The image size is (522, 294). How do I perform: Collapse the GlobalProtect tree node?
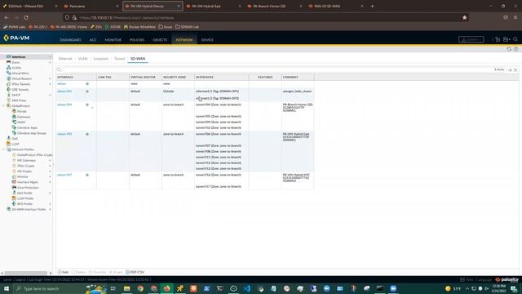coord(3,106)
